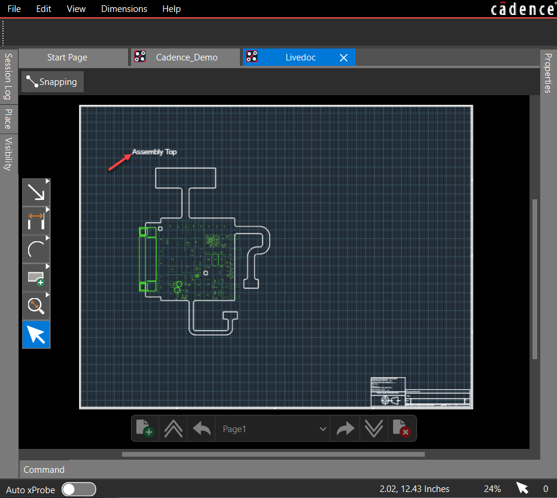Click the horizontal scrollbar below the canvas
Screen dimensions: 557x498
click(x=273, y=454)
